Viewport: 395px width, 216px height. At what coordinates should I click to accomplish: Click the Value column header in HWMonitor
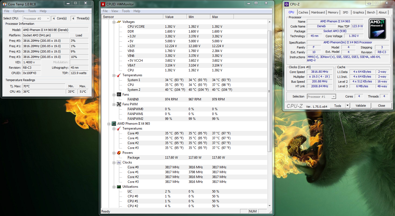coord(175,17)
